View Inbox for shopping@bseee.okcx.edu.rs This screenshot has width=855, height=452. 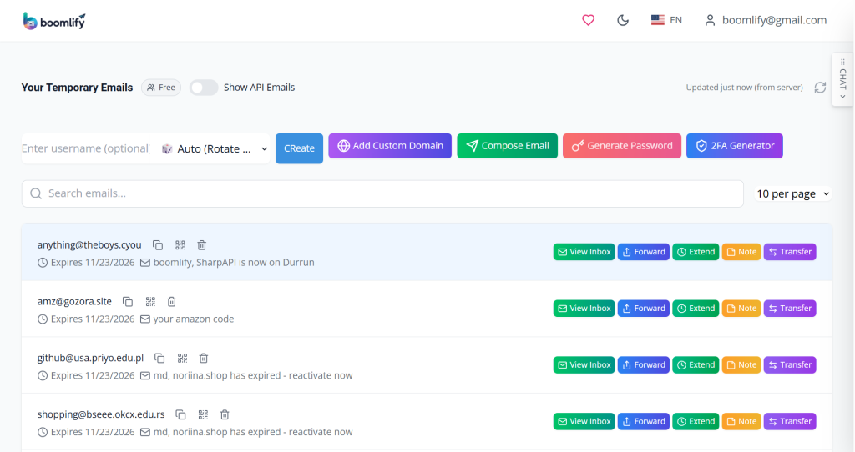coord(584,421)
